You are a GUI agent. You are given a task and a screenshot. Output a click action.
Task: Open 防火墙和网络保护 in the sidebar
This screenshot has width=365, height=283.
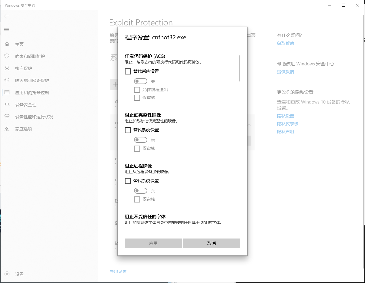[32, 81]
